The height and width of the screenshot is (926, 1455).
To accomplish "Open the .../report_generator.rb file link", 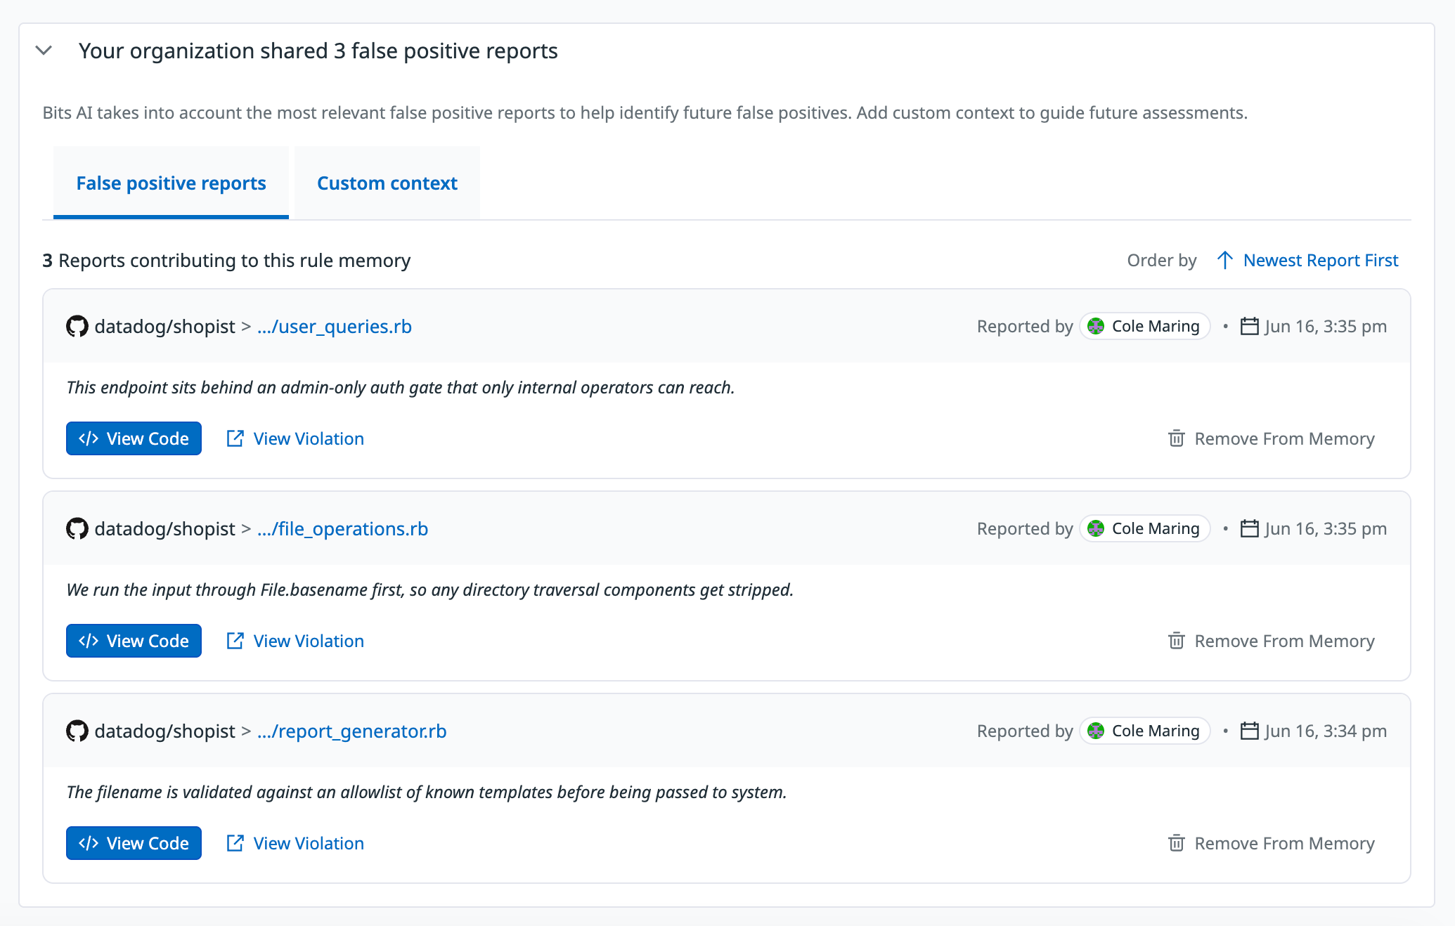I will pos(351,731).
